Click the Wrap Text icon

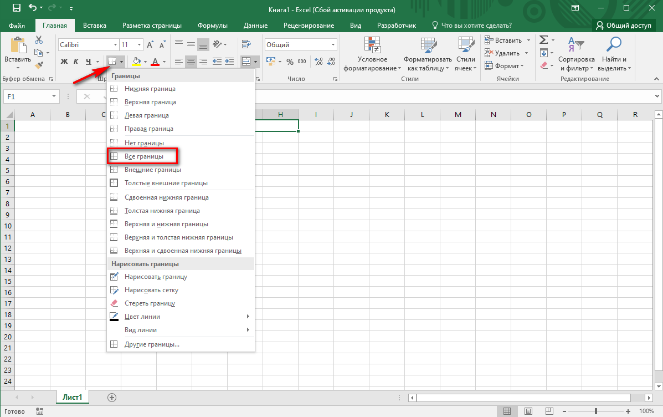[246, 44]
